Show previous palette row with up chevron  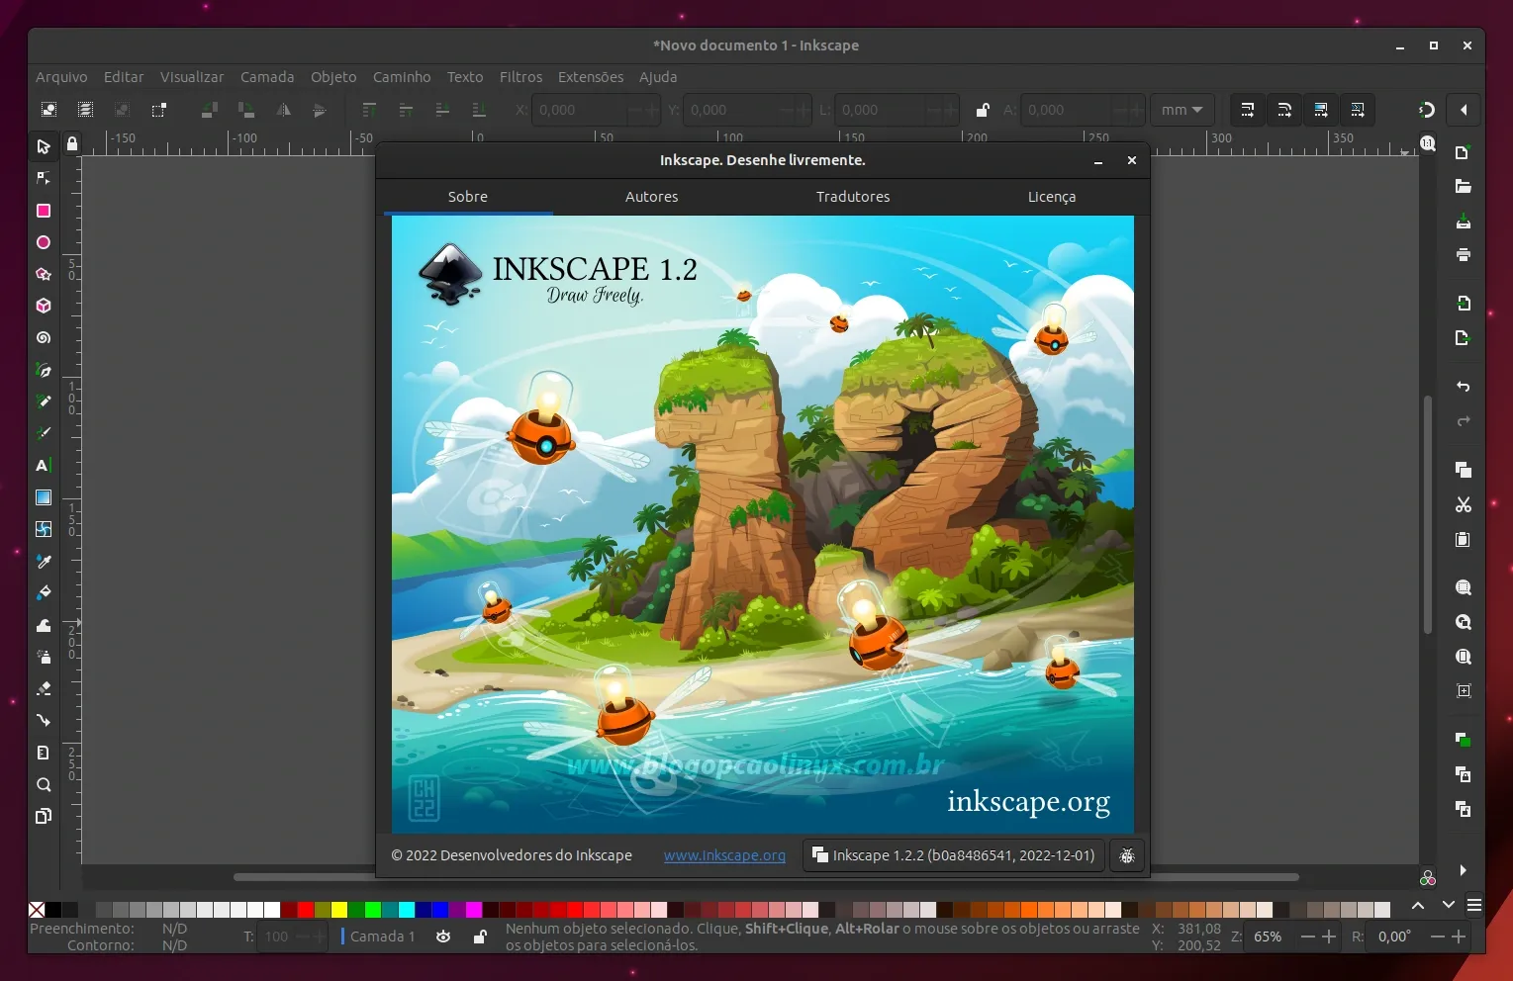[1418, 906]
